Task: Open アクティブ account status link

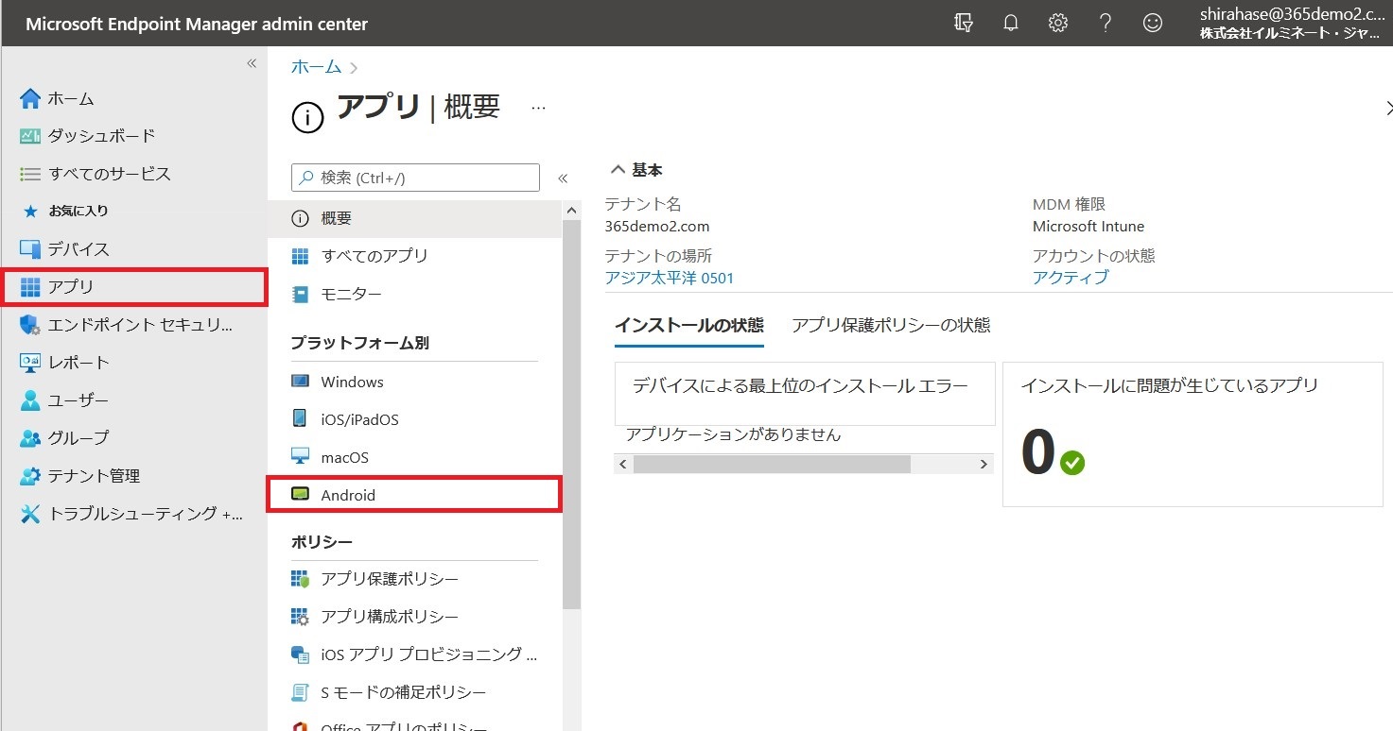Action: click(1071, 278)
